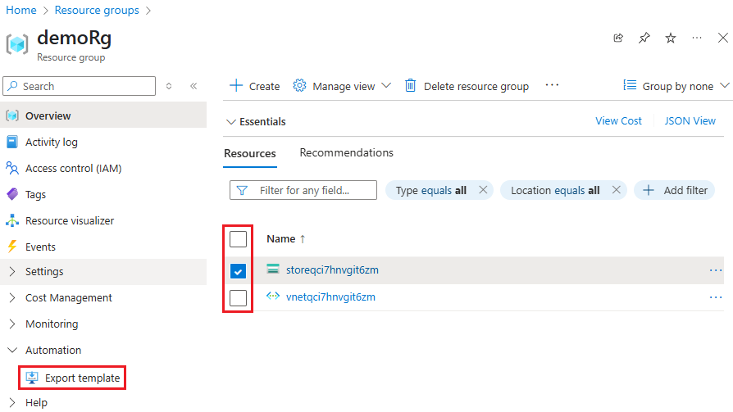Viewport: 733px width, 412px height.
Task: Expand the Settings section in sidebar
Action: coord(44,271)
